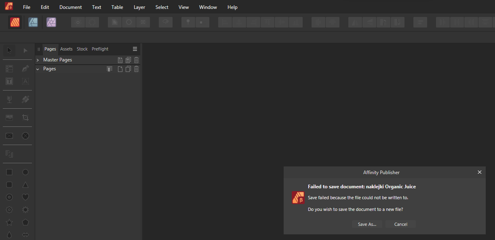The image size is (495, 240).
Task: Switch to the Photo persona icon
Action: click(51, 22)
